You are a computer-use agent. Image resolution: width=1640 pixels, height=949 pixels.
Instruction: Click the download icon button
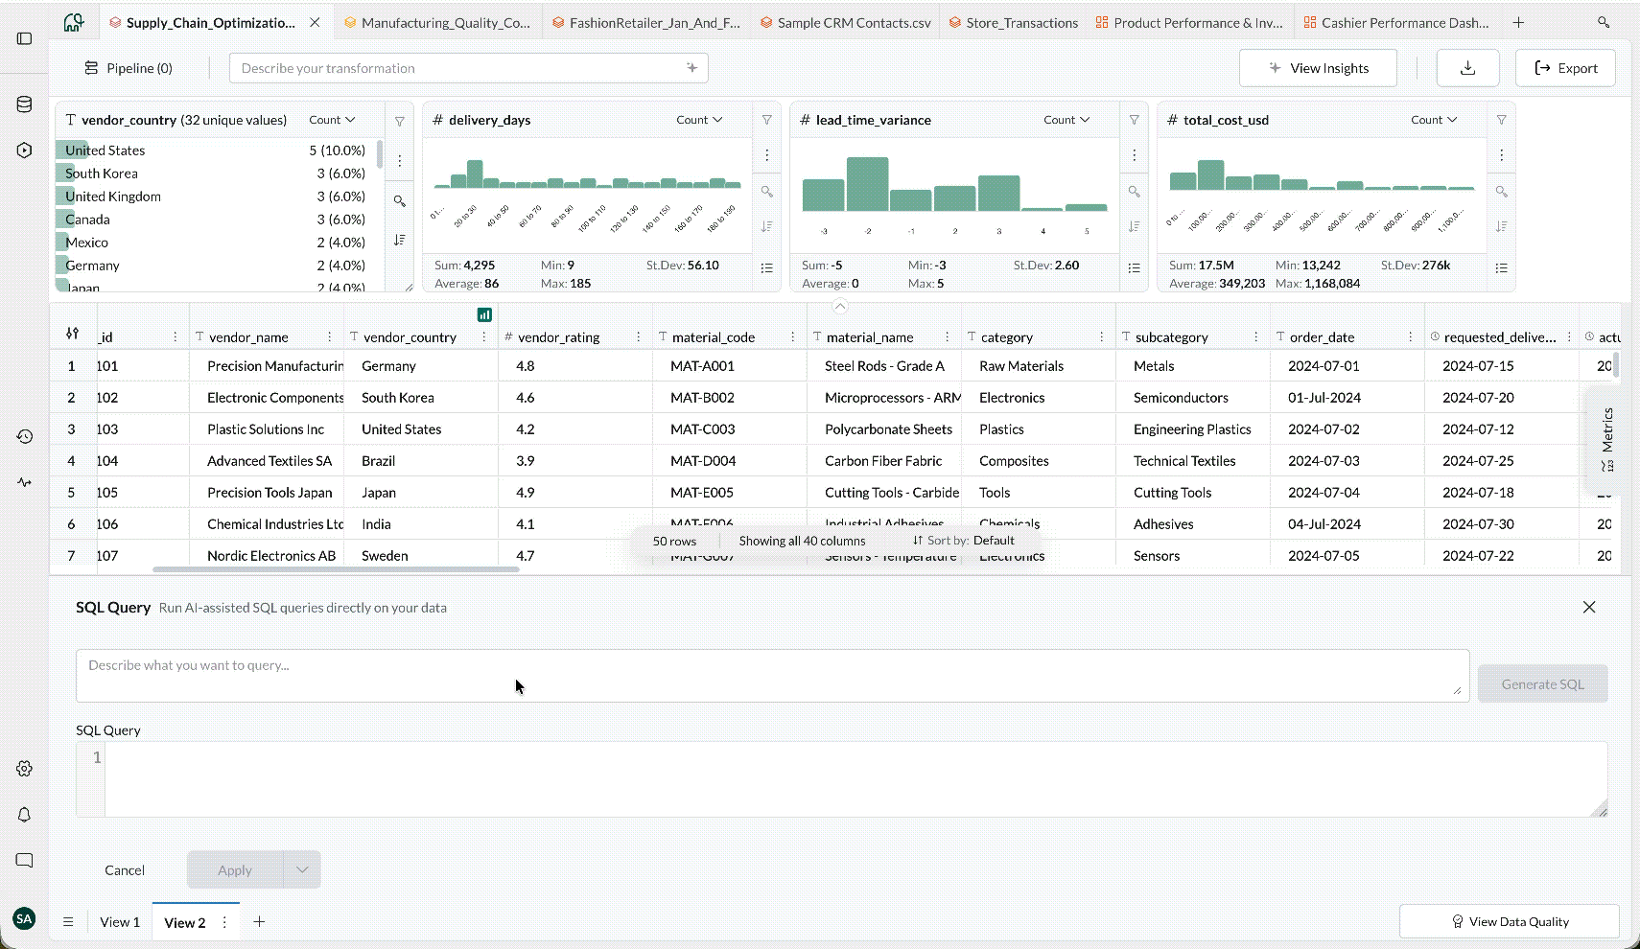(1467, 68)
